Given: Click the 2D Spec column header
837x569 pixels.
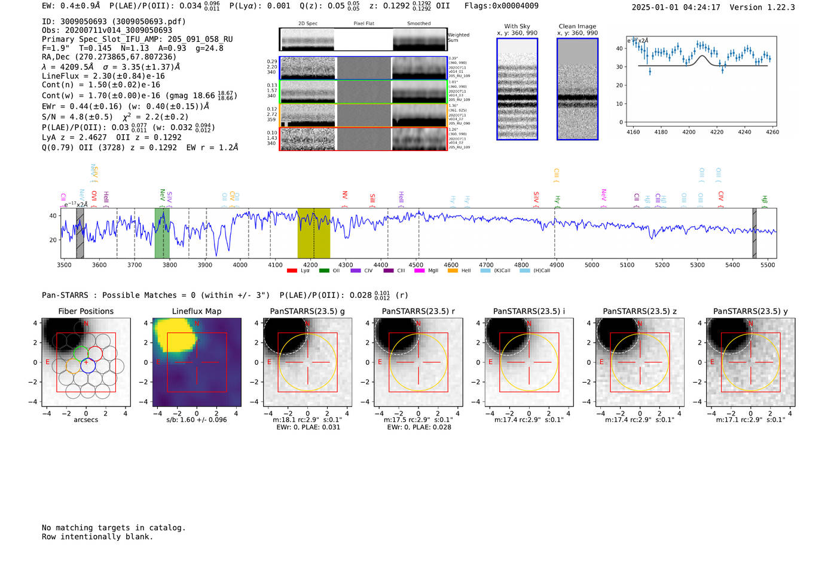Looking at the screenshot, I should click(x=308, y=23).
